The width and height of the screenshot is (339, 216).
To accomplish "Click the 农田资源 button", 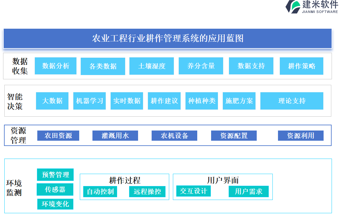I will point(58,136).
